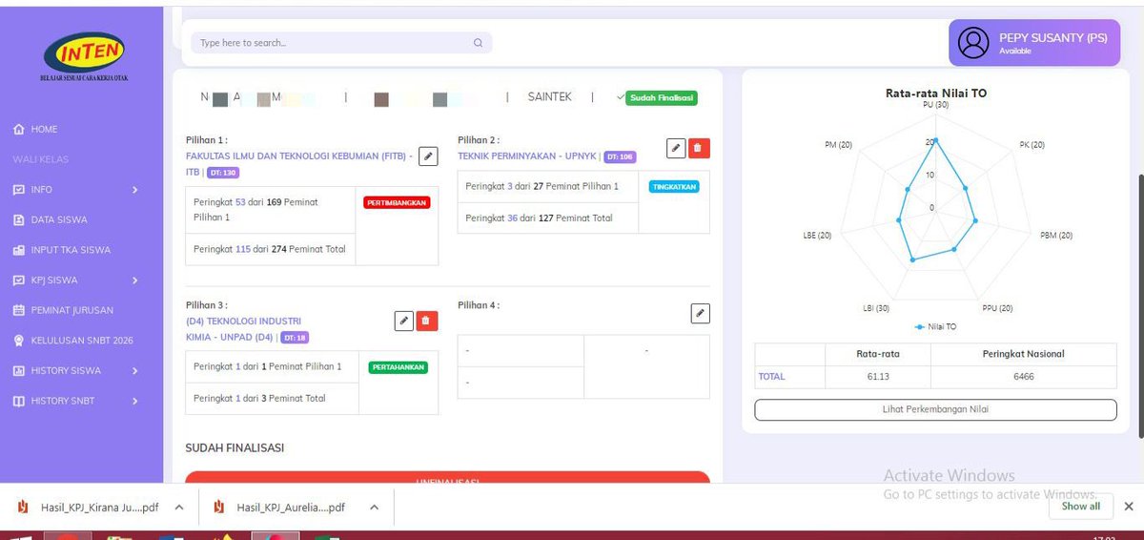Click the PK (20) axis label
This screenshot has height=540, width=1144.
coord(1032,145)
